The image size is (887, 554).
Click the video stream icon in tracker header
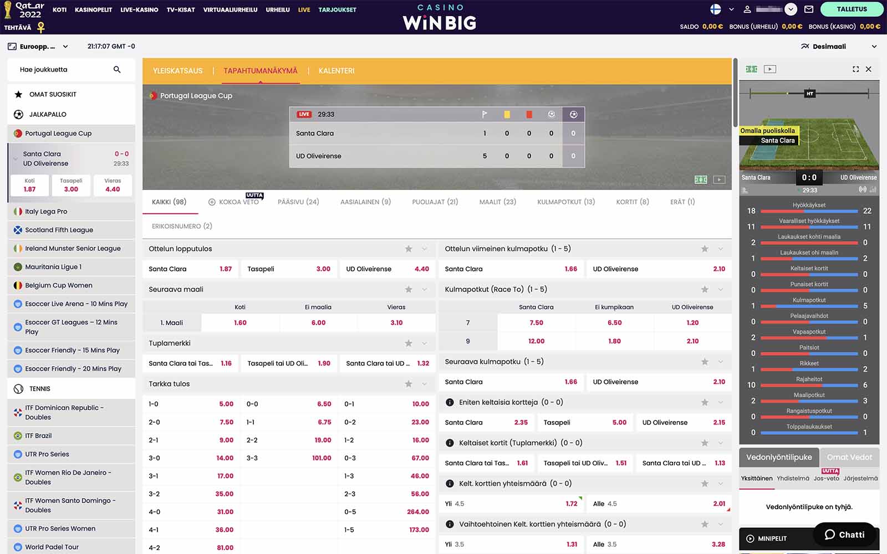769,69
